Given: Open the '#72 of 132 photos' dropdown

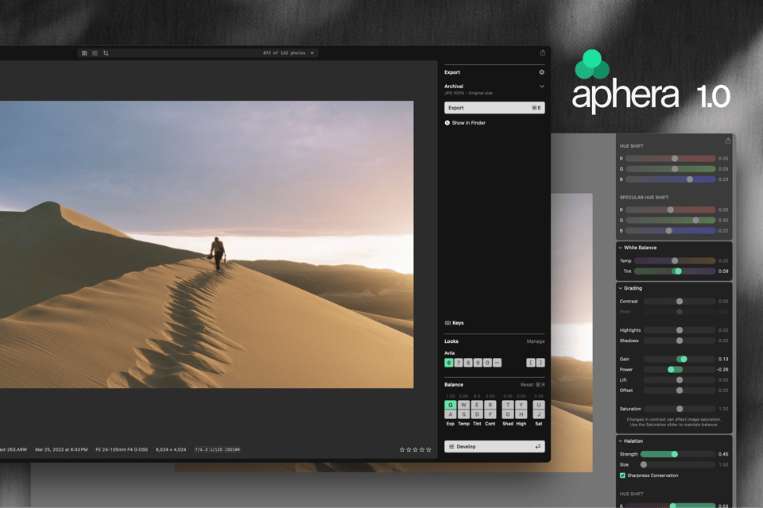Looking at the screenshot, I should click(289, 53).
